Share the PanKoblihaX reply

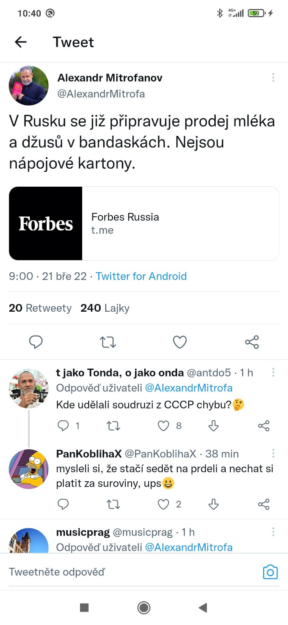tap(264, 504)
